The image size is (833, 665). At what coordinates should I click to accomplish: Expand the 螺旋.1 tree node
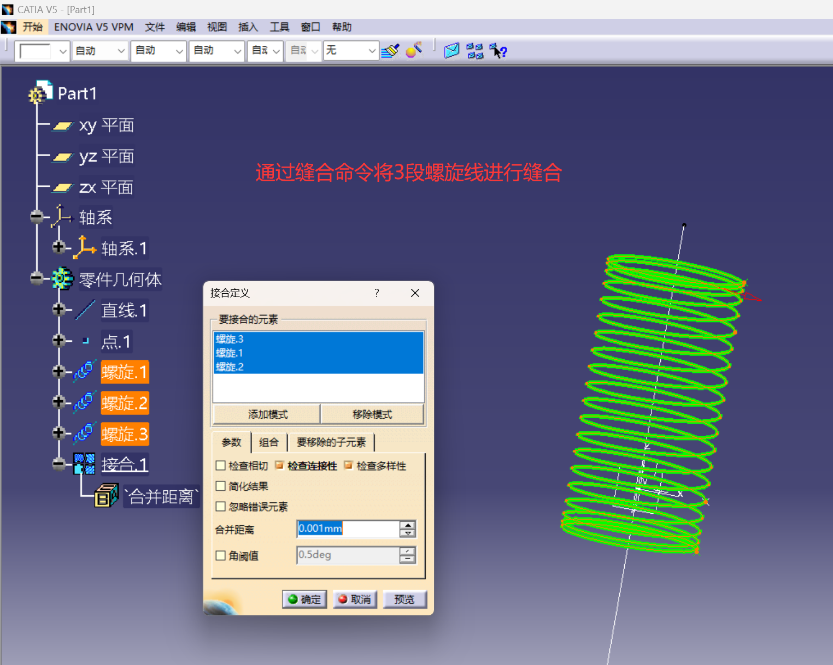[59, 372]
